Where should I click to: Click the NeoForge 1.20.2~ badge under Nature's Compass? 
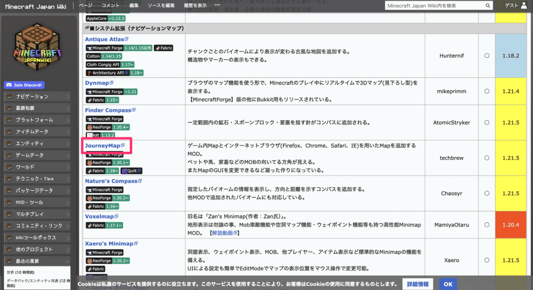click(x=108, y=198)
